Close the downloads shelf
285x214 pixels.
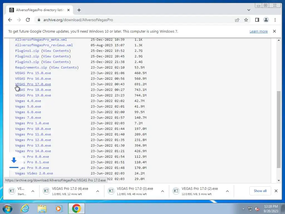pyautogui.click(x=276, y=191)
